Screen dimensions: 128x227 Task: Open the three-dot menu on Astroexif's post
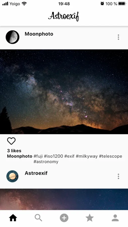pyautogui.click(x=118, y=176)
